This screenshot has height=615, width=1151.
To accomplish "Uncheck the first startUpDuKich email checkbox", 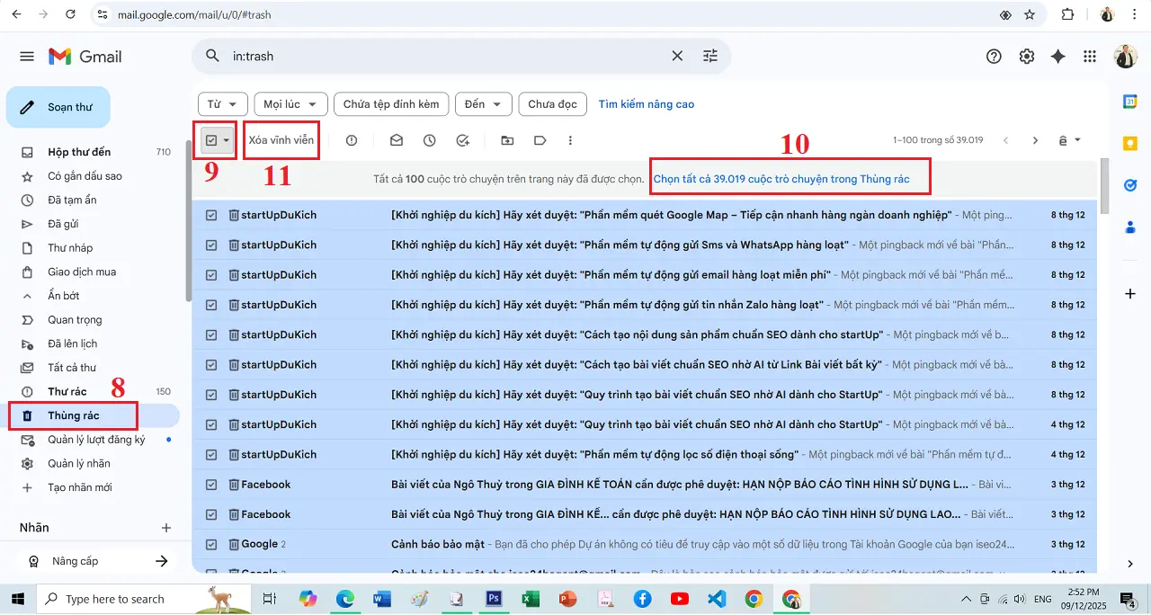I will click(x=210, y=215).
